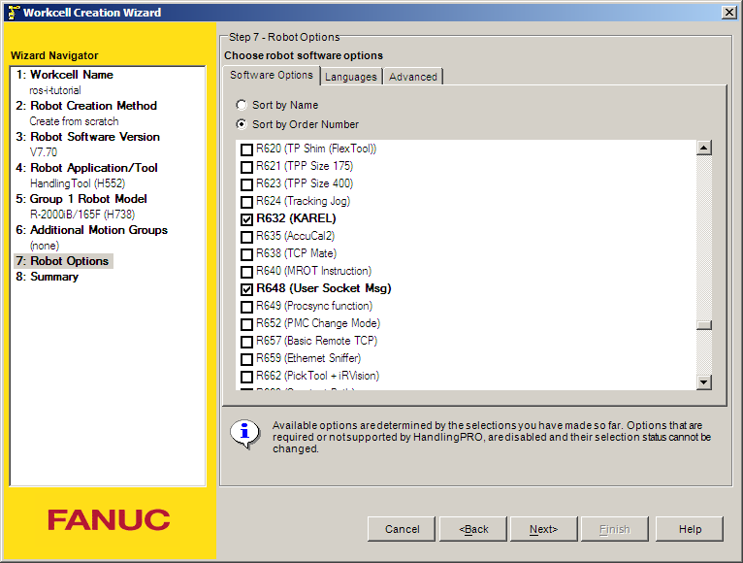Click the Finish button
The width and height of the screenshot is (743, 563).
pyautogui.click(x=615, y=529)
